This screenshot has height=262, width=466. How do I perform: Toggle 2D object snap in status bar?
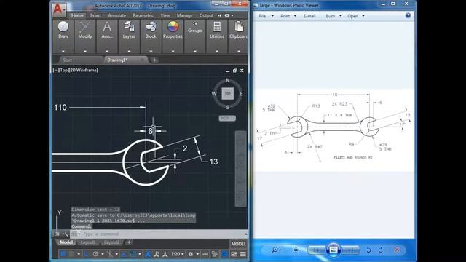(133, 254)
